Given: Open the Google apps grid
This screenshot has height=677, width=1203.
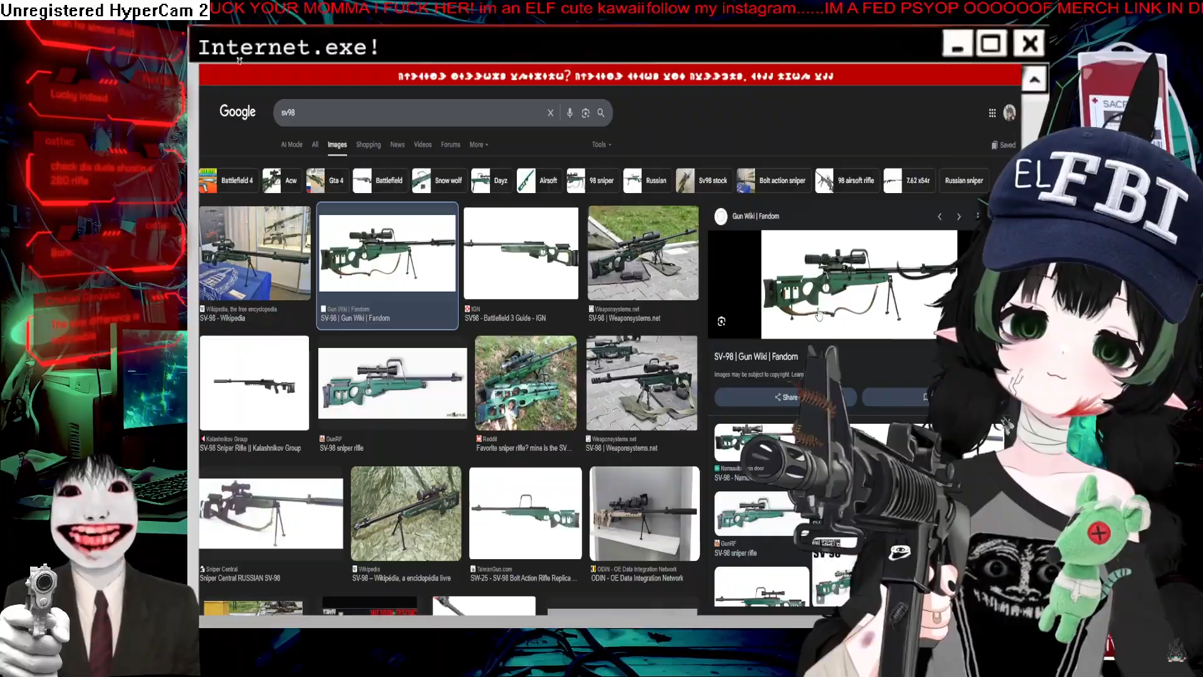Looking at the screenshot, I should [992, 113].
